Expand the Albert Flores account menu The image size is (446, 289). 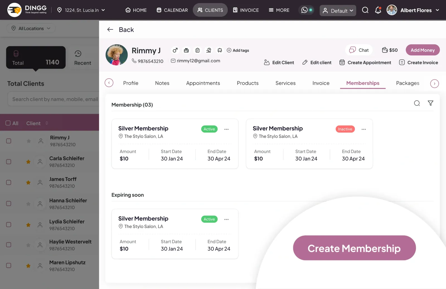pyautogui.click(x=413, y=10)
